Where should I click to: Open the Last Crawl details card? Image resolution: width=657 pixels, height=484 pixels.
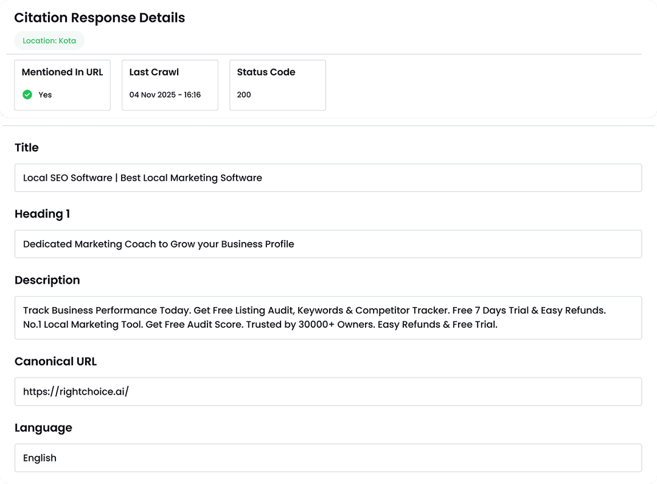tap(170, 85)
